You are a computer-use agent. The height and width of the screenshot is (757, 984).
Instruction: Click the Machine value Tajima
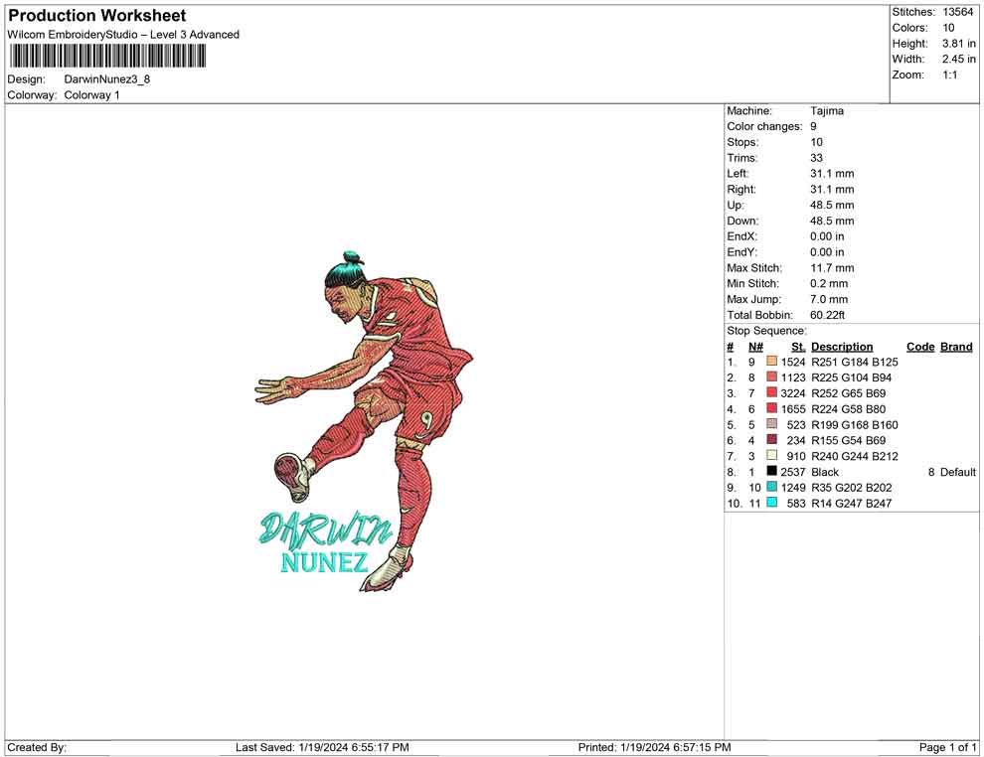827,110
